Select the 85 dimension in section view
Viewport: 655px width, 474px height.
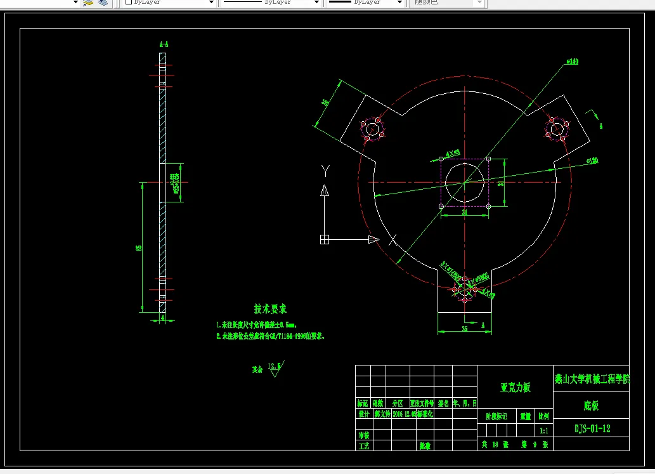click(x=139, y=248)
